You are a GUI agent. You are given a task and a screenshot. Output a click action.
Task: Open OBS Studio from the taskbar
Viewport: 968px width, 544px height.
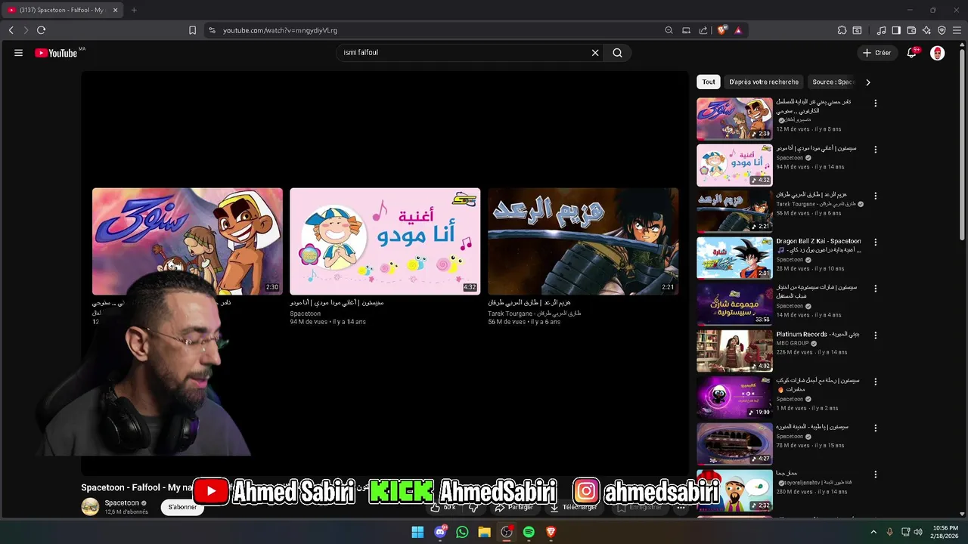(507, 532)
